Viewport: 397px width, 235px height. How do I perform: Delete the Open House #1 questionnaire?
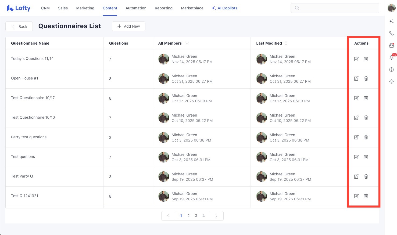(366, 78)
